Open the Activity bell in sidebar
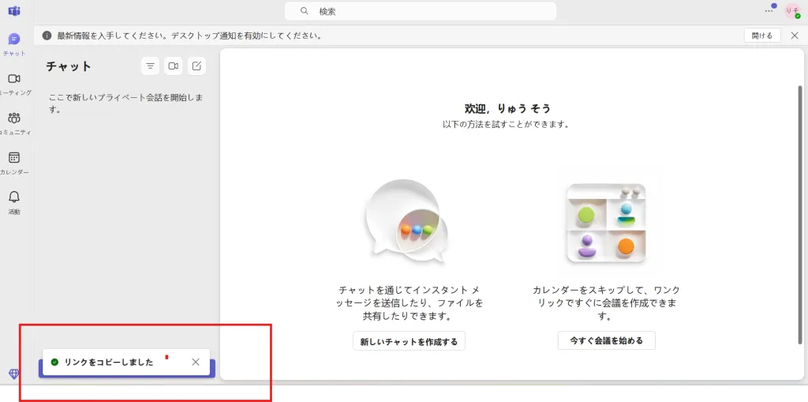The width and height of the screenshot is (808, 402). click(x=14, y=202)
